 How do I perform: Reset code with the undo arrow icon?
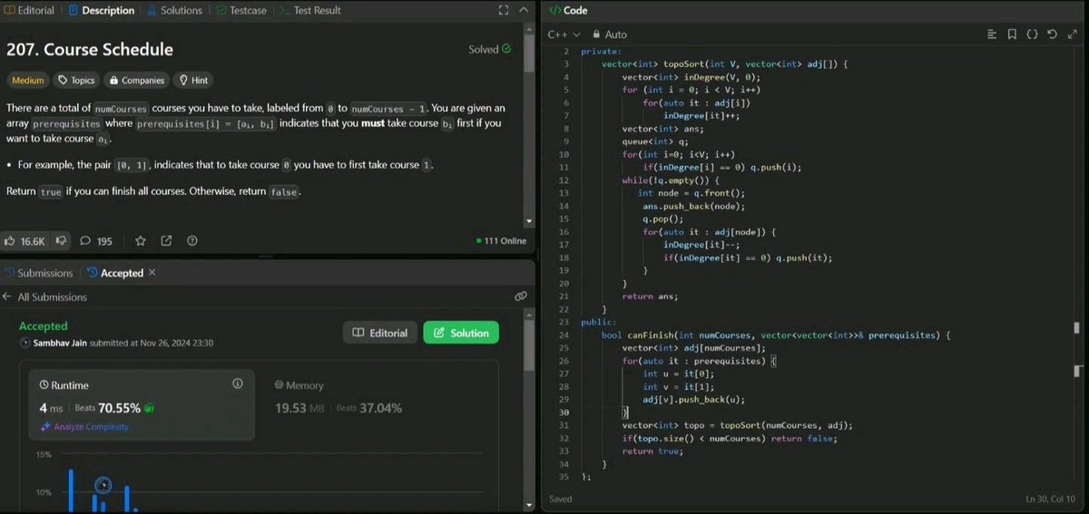(x=1052, y=34)
